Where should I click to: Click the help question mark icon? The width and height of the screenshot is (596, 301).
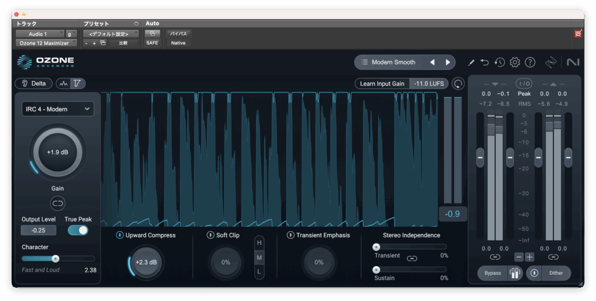coord(530,62)
